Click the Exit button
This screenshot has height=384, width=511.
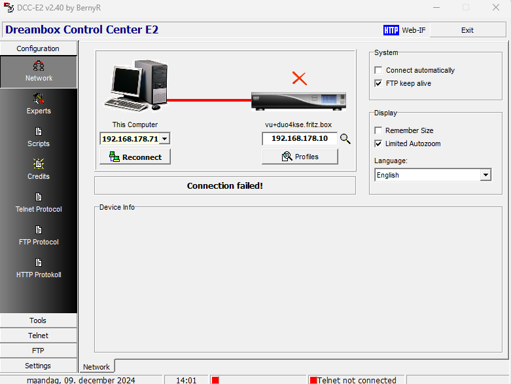point(467,30)
